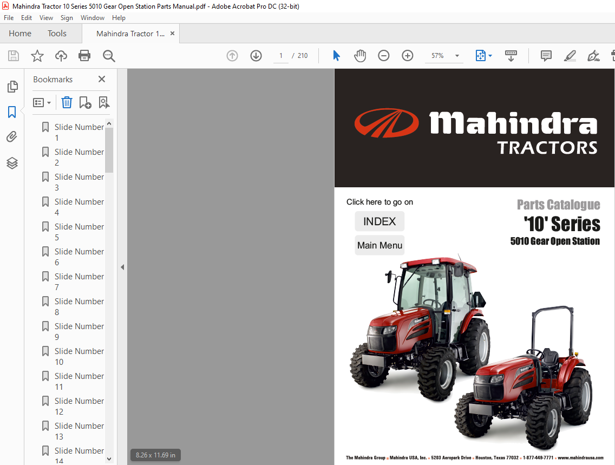Click the 57% zoom value field
615x465 pixels.
pos(438,56)
